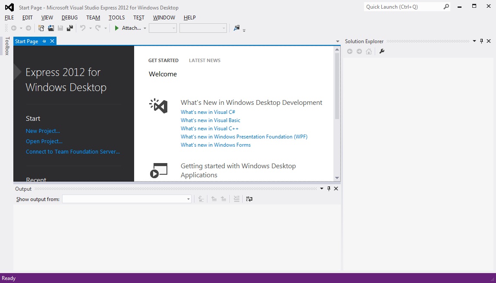Click the Save All toolbar icon
Screen dimensions: 496x283
tap(70, 28)
